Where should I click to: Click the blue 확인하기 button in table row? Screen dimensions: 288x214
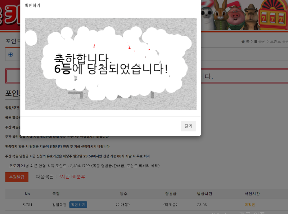(78, 205)
